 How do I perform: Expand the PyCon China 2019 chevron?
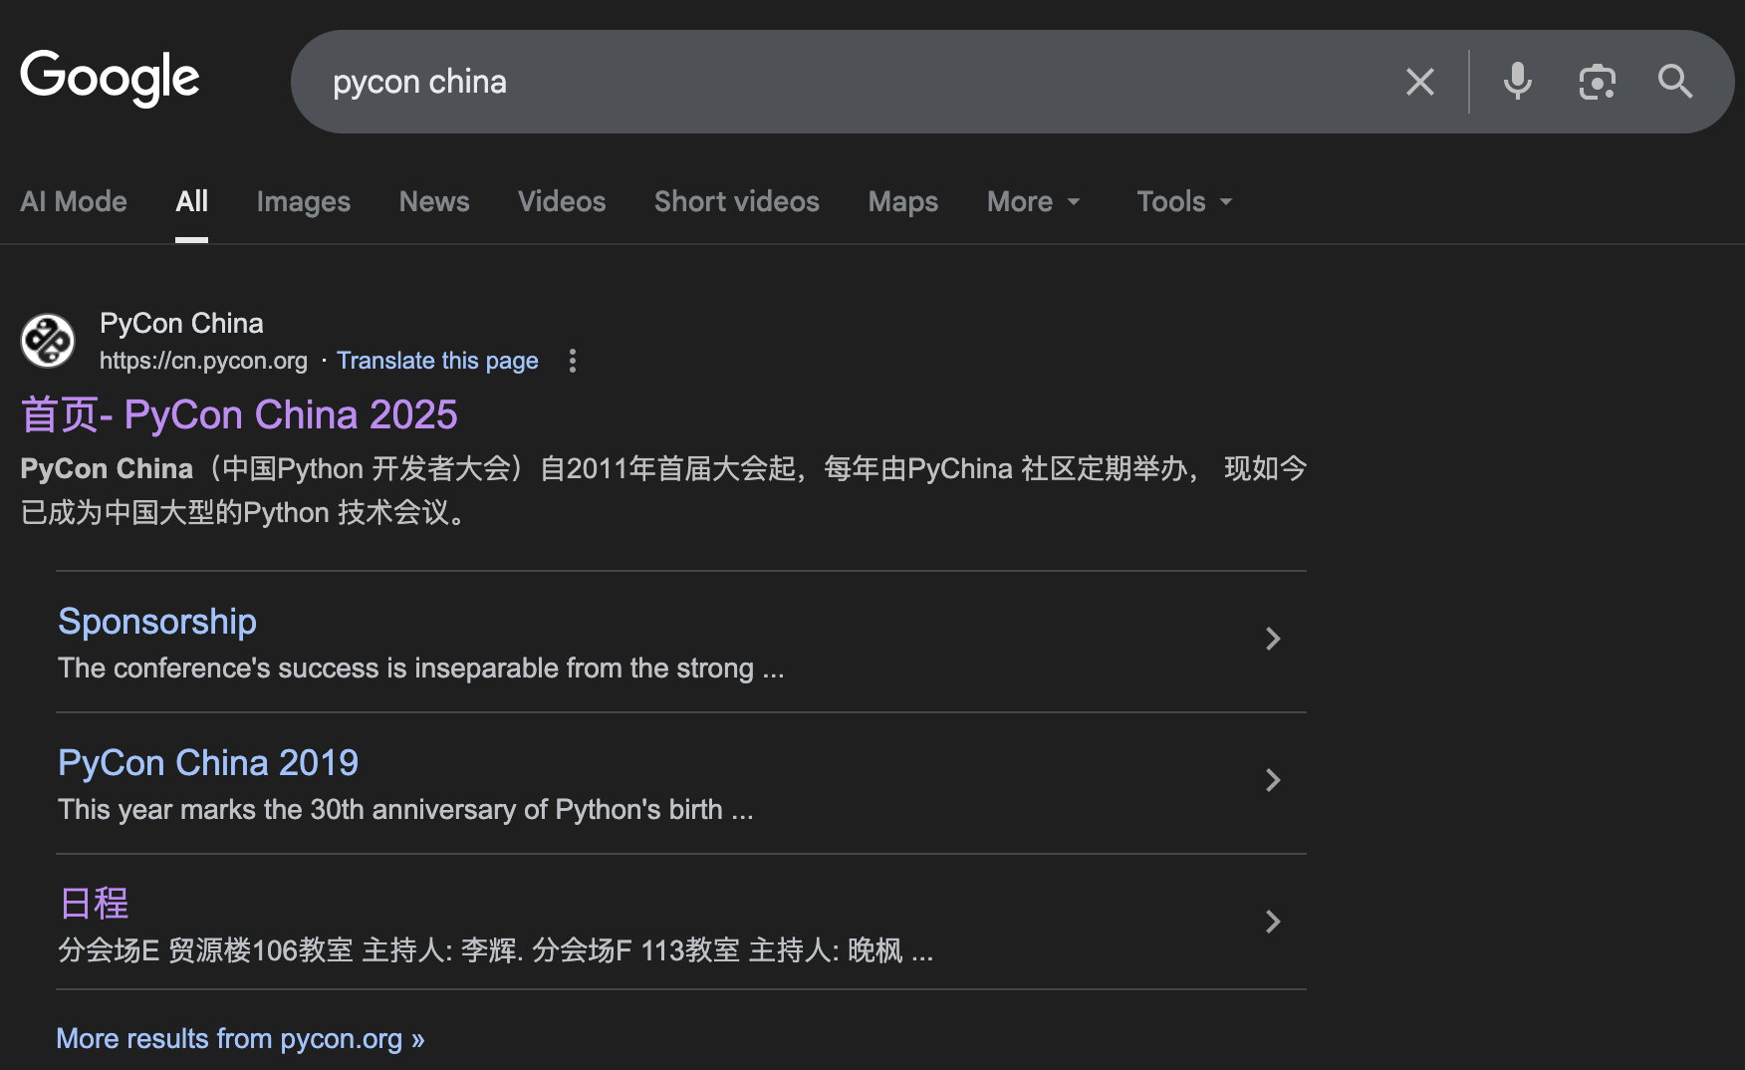click(1272, 780)
